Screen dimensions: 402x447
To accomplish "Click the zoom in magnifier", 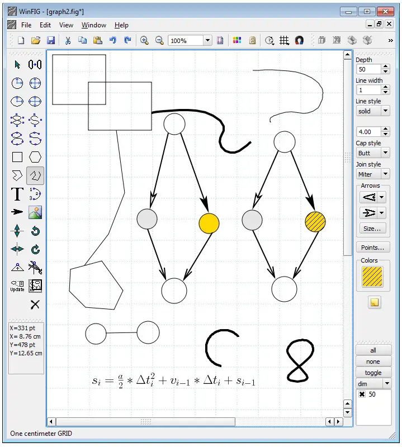I will tap(144, 40).
